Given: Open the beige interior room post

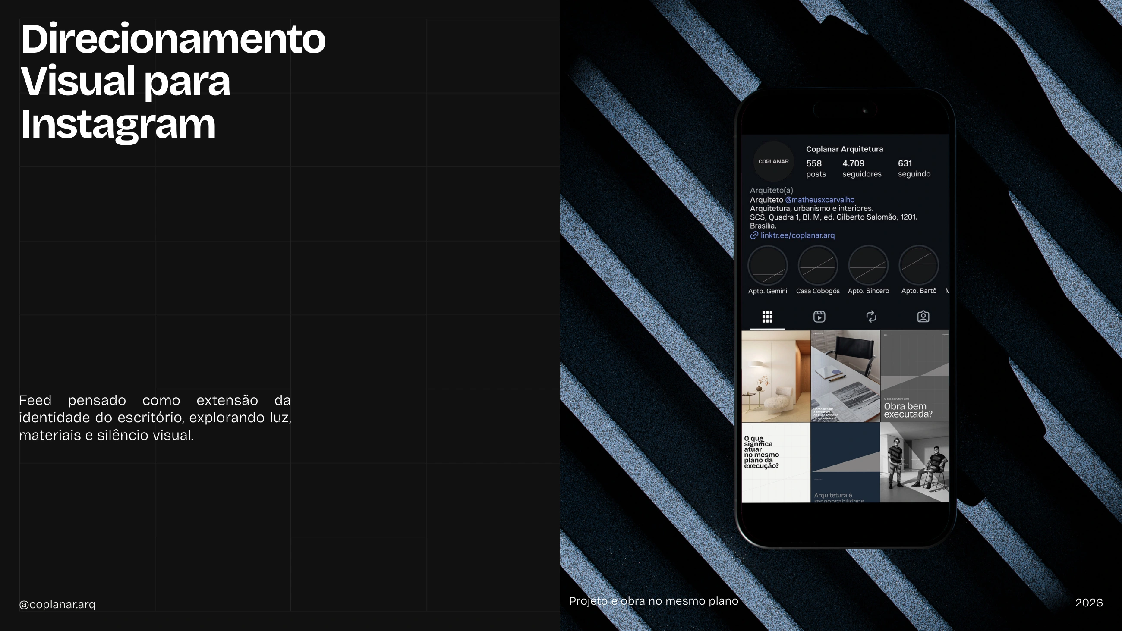Looking at the screenshot, I should [776, 376].
